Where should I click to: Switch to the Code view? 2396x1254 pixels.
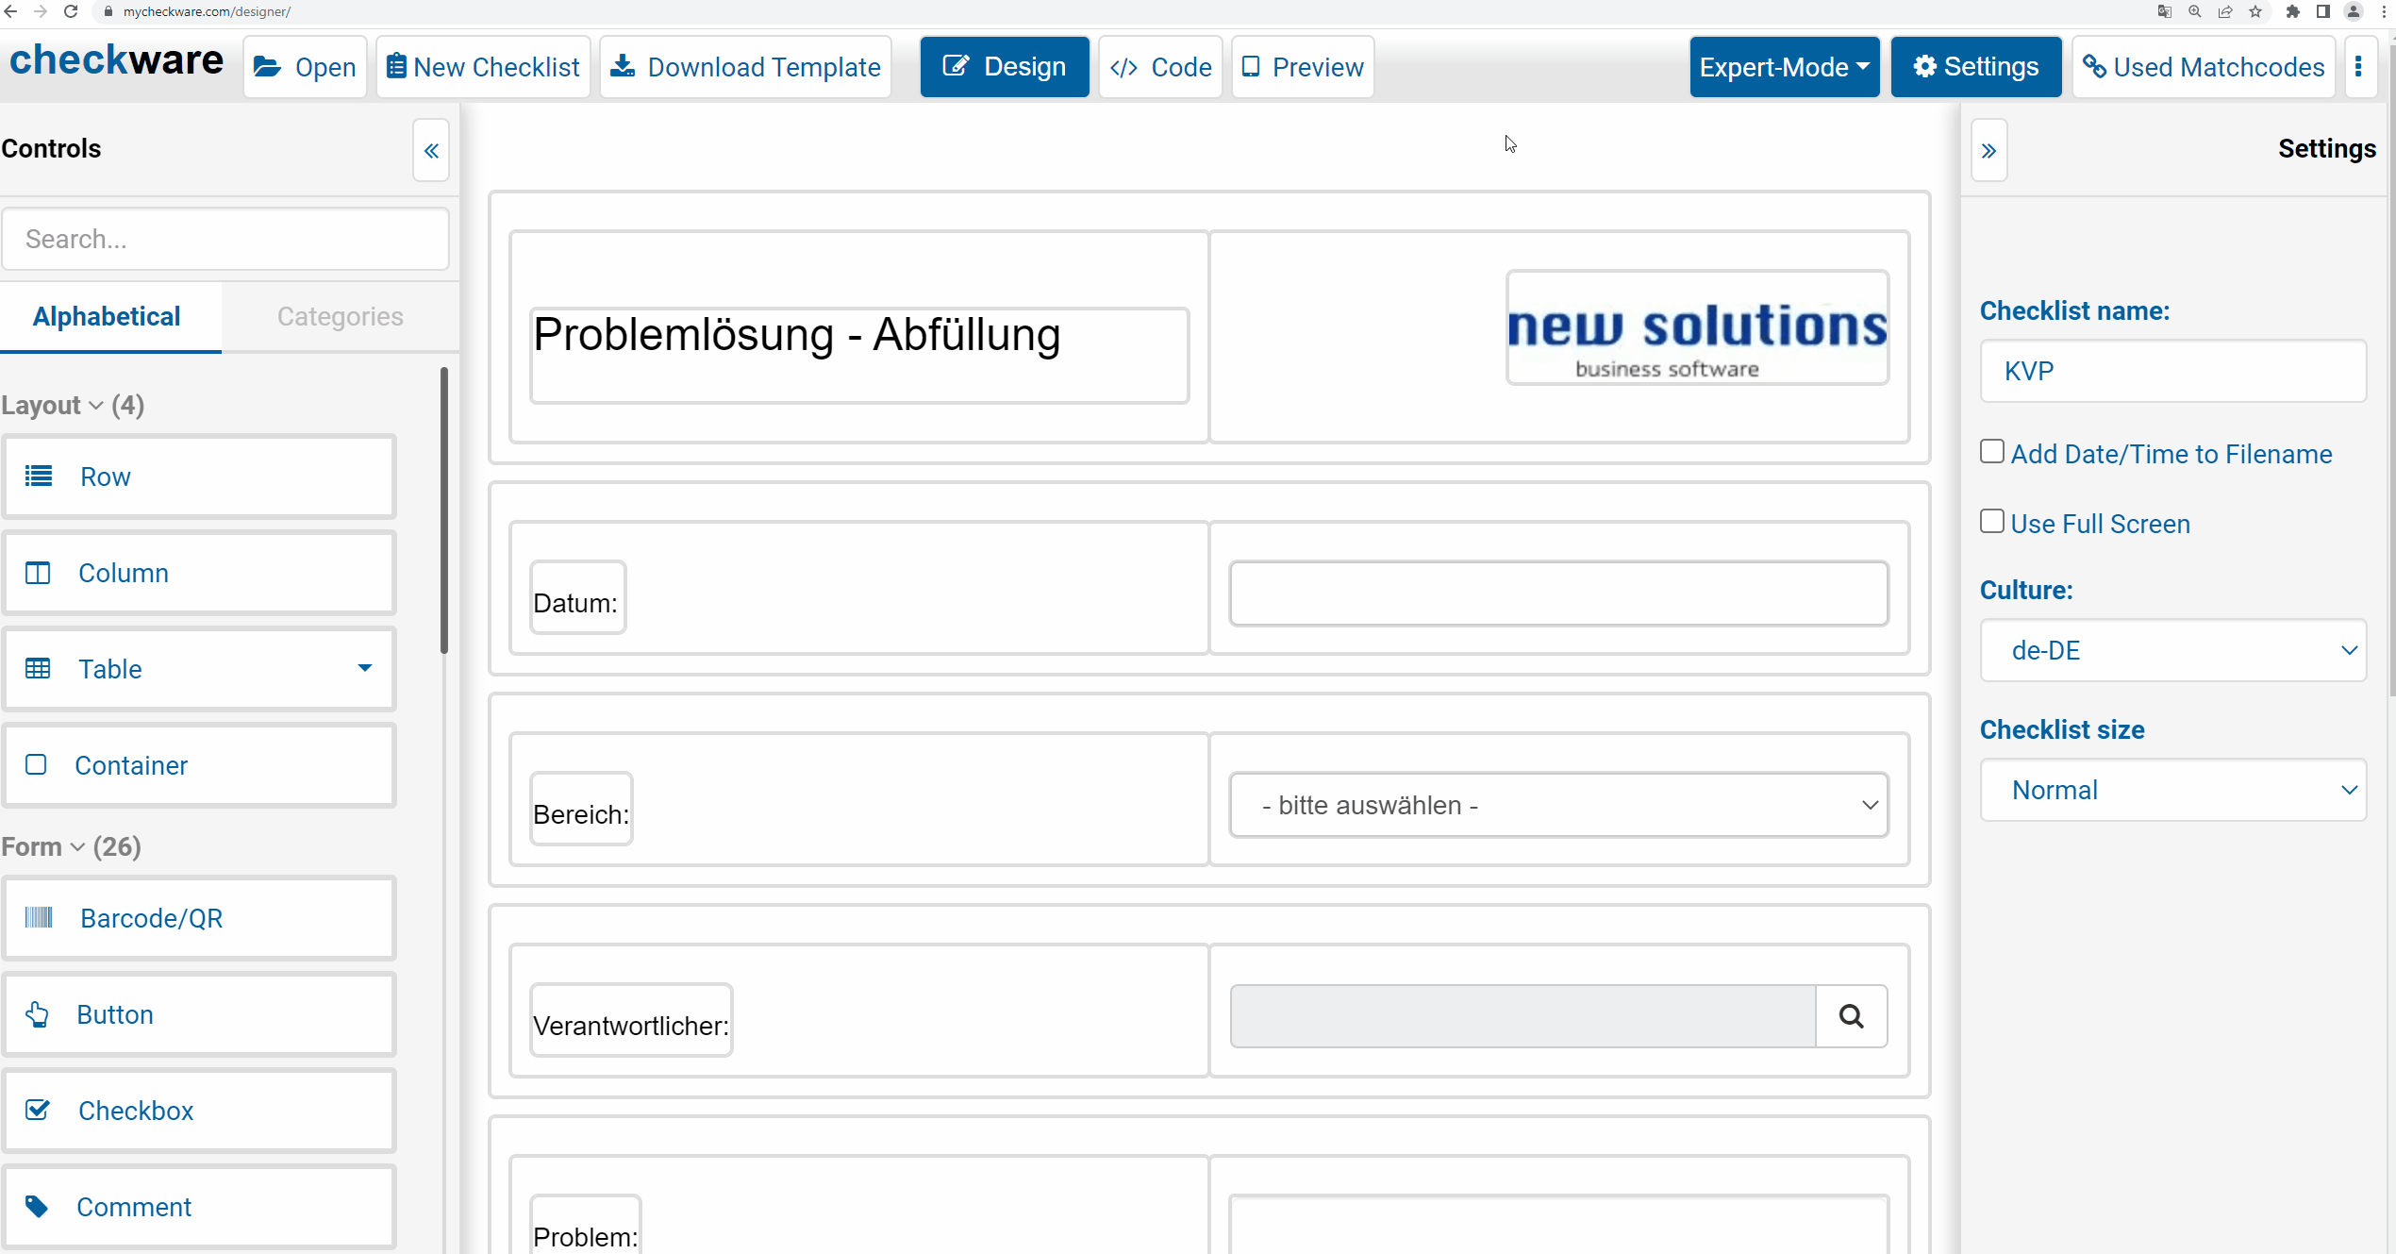(x=1161, y=67)
